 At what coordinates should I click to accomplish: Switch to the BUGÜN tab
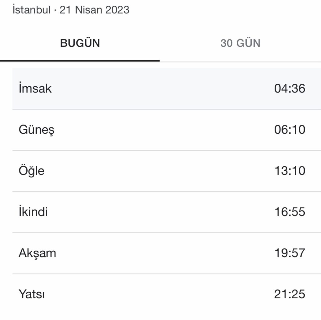tap(80, 43)
